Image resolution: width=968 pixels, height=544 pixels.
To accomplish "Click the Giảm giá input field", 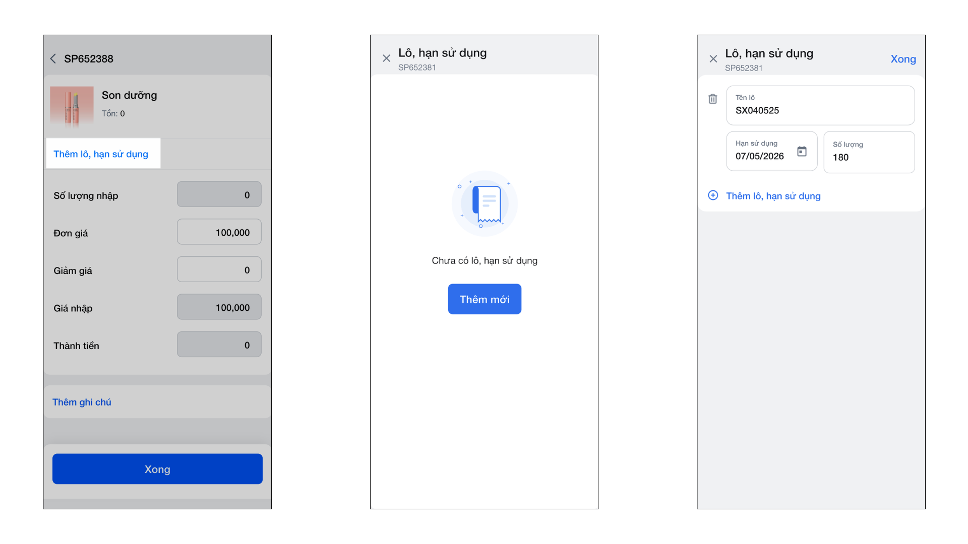I will coord(219,269).
